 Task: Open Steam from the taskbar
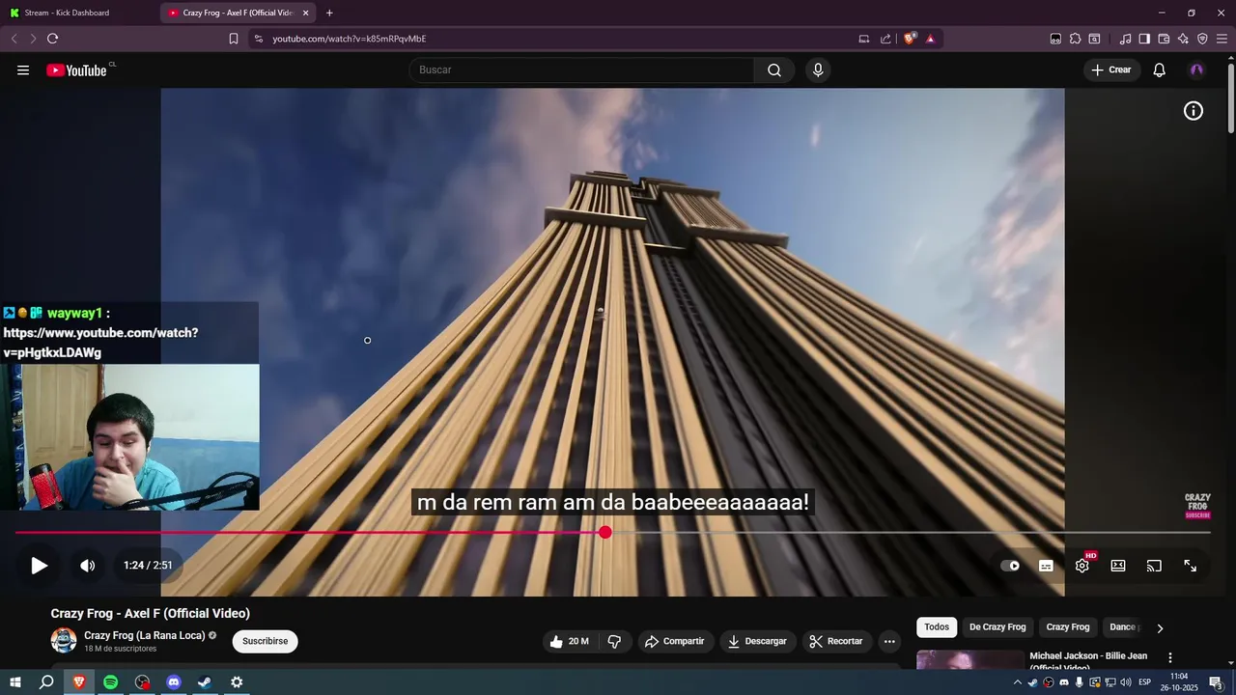coord(205,682)
